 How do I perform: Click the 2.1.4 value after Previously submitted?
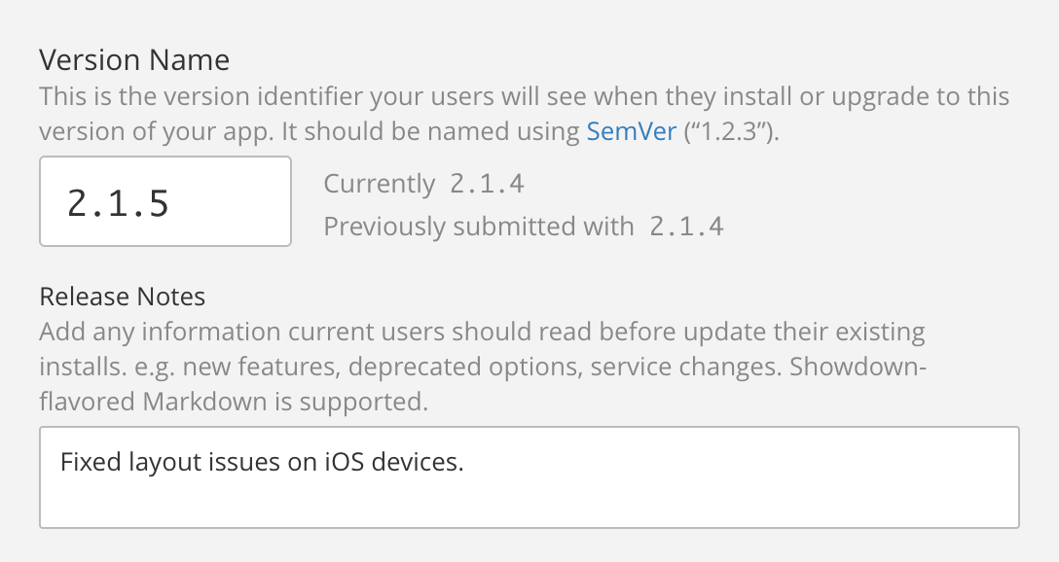pyautogui.click(x=687, y=227)
